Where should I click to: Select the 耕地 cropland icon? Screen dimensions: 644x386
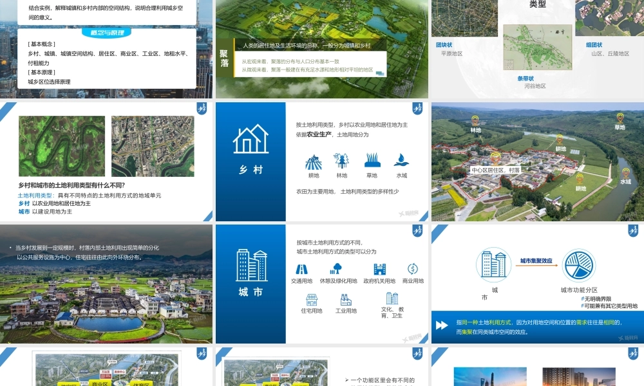pos(314,160)
